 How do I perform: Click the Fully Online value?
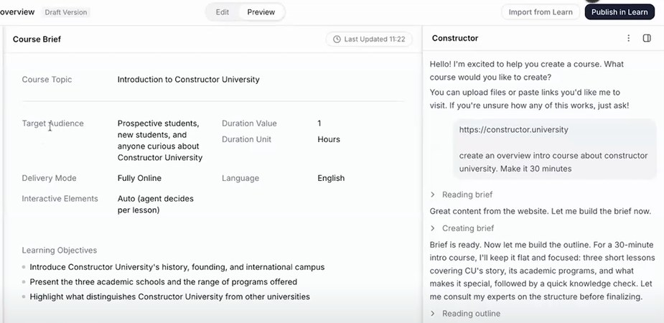pos(139,178)
